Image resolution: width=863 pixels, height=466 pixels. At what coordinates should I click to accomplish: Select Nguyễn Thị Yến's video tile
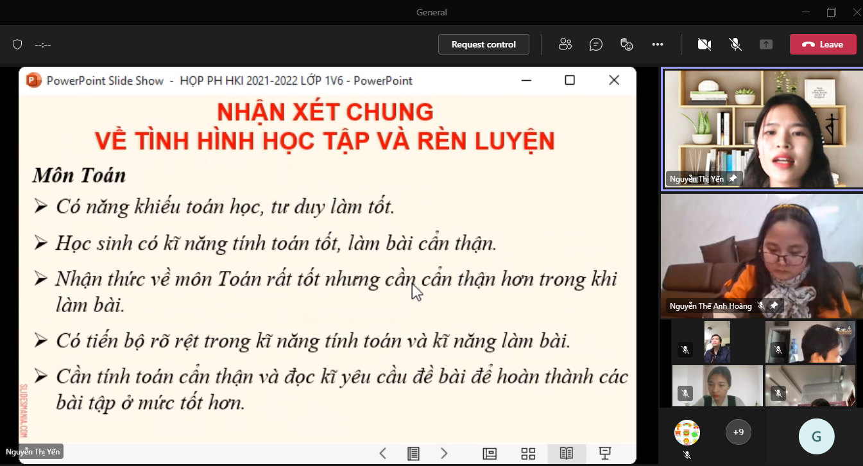point(762,128)
